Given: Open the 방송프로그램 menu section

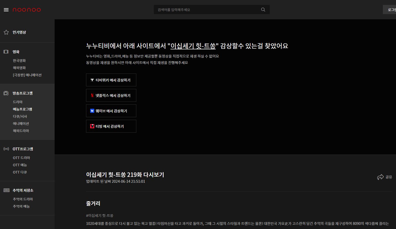Looking at the screenshot, I should [23, 93].
